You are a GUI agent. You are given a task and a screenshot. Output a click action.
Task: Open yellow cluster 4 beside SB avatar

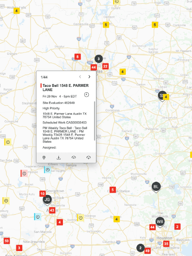coord(166,97)
